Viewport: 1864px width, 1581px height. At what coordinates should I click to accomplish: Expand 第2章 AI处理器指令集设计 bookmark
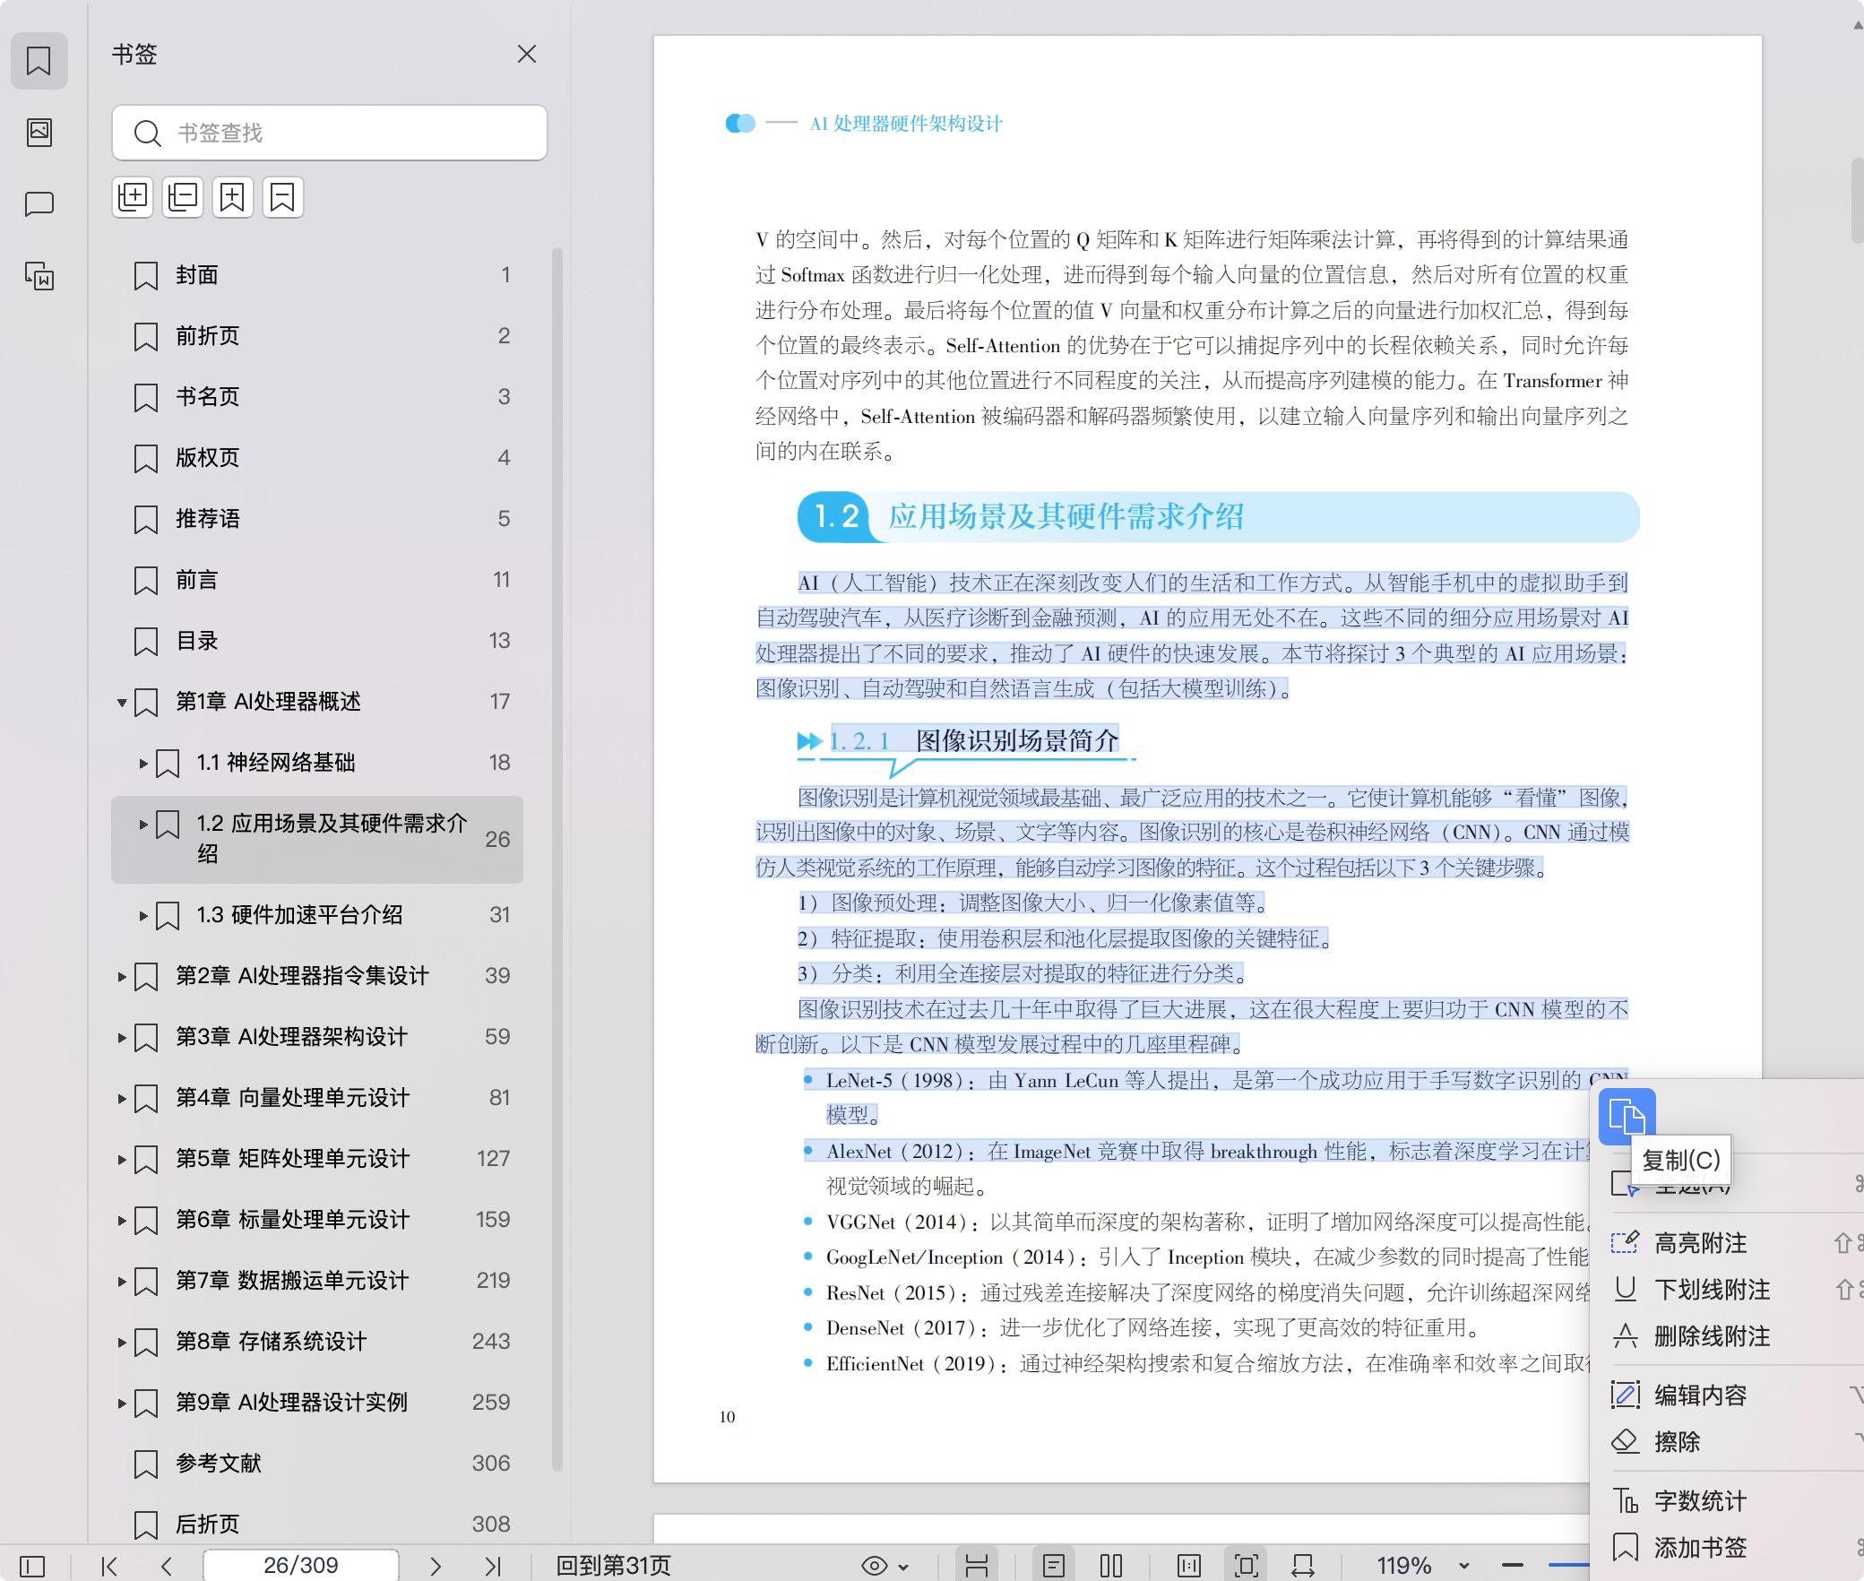pyautogui.click(x=122, y=976)
